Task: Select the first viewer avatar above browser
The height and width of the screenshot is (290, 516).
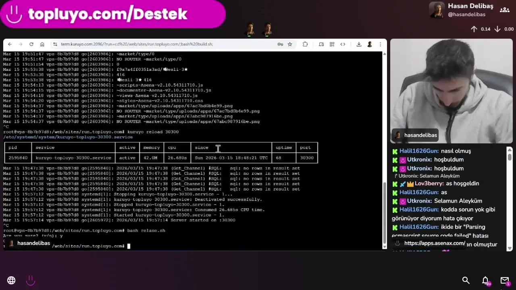Action: (x=250, y=29)
